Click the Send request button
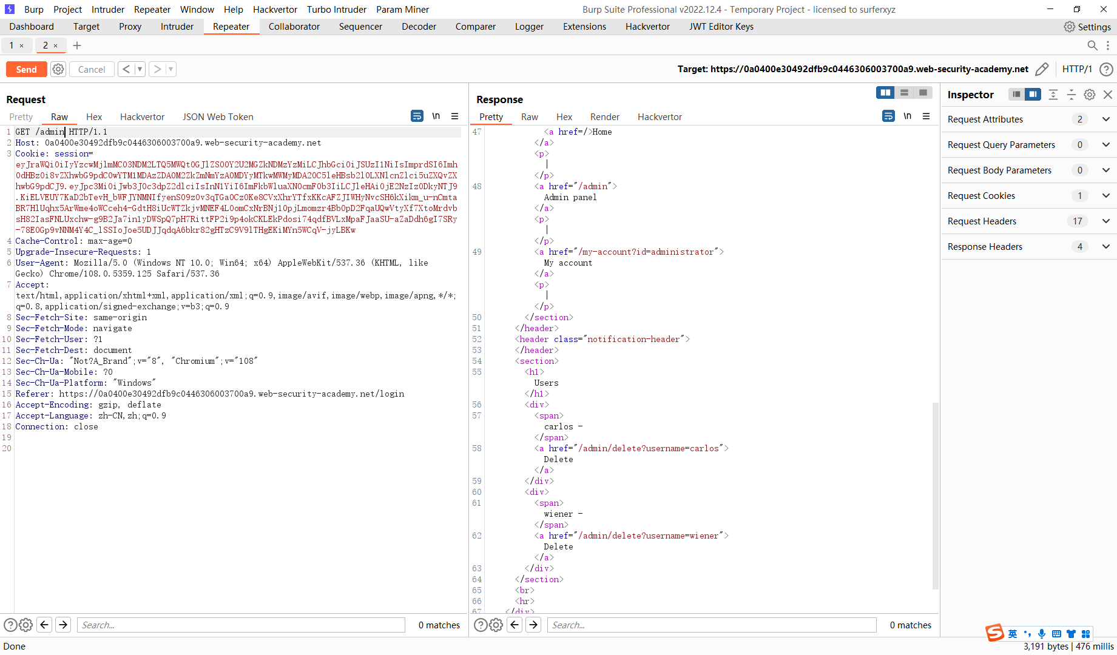 pos(26,69)
